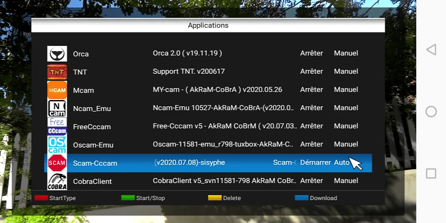Click the TNT application icon
Viewport: 446px width, 223px height.
[x=57, y=72]
